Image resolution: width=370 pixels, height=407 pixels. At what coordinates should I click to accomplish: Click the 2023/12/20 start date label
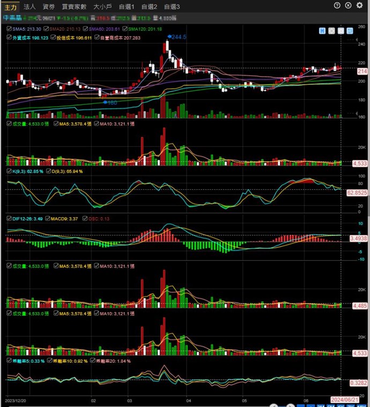pyautogui.click(x=16, y=401)
